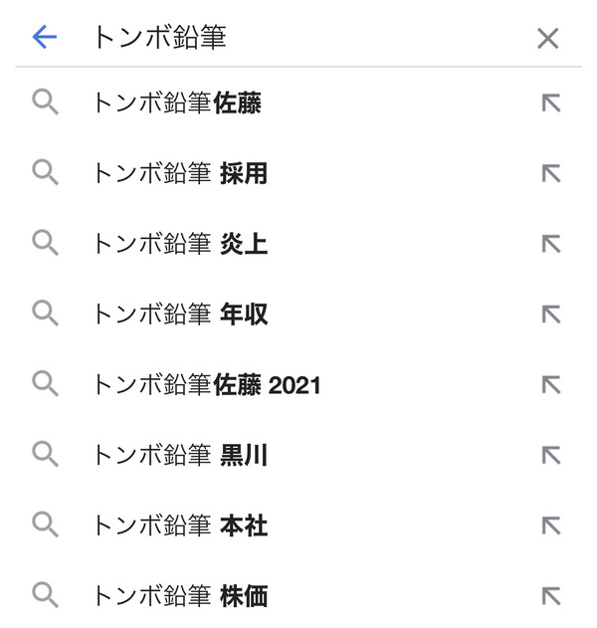Select suggestion トンボ鉛筆 株価

(x=298, y=595)
